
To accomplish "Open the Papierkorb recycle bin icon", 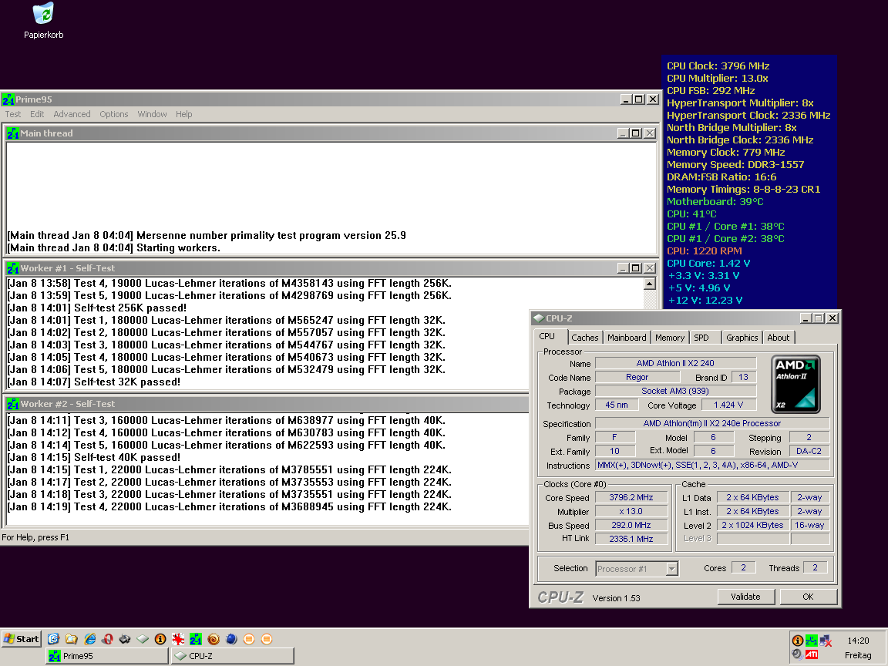I will 44,14.
